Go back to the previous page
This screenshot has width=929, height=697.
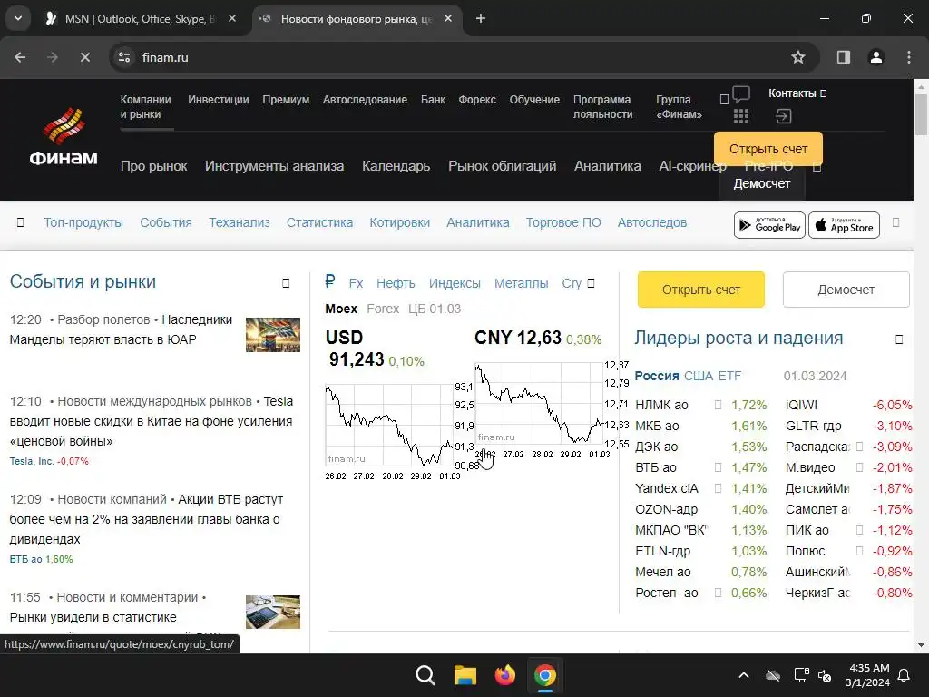[20, 57]
